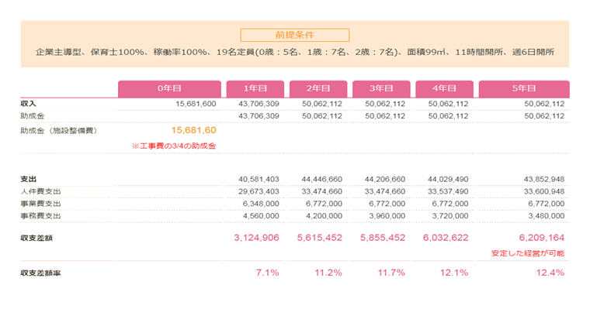Image resolution: width=590 pixels, height=309 pixels.
Task: Click the 助成金（施設整備費）row label
Action: [x=59, y=131]
